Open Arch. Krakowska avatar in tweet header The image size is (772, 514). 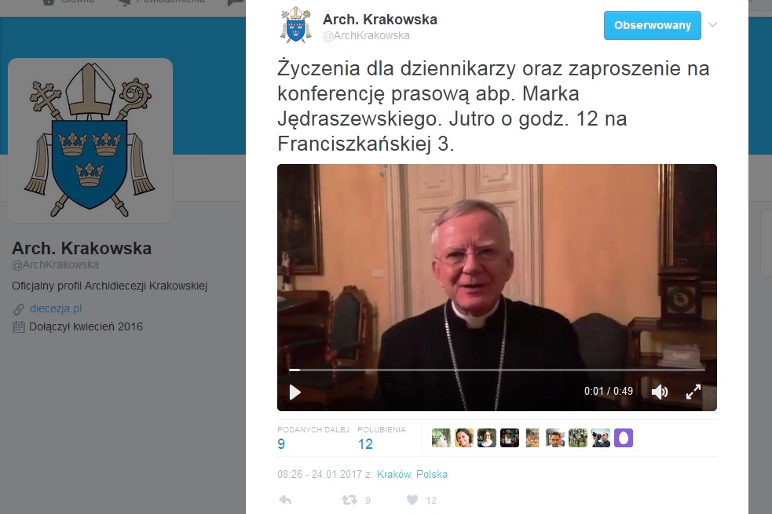pos(296,24)
